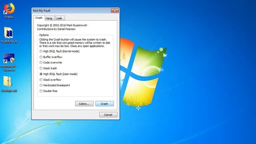Click the 'Copyright © 2002-2016 Mark Russinovich' text
The image size is (256, 144).
point(62,25)
